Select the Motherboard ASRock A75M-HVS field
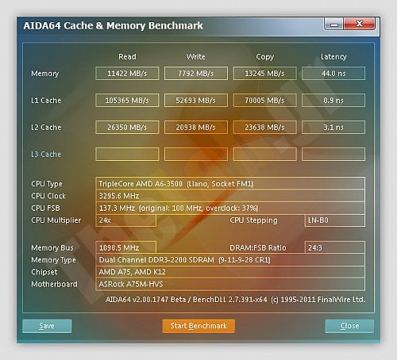The width and height of the screenshot is (397, 360). point(230,284)
